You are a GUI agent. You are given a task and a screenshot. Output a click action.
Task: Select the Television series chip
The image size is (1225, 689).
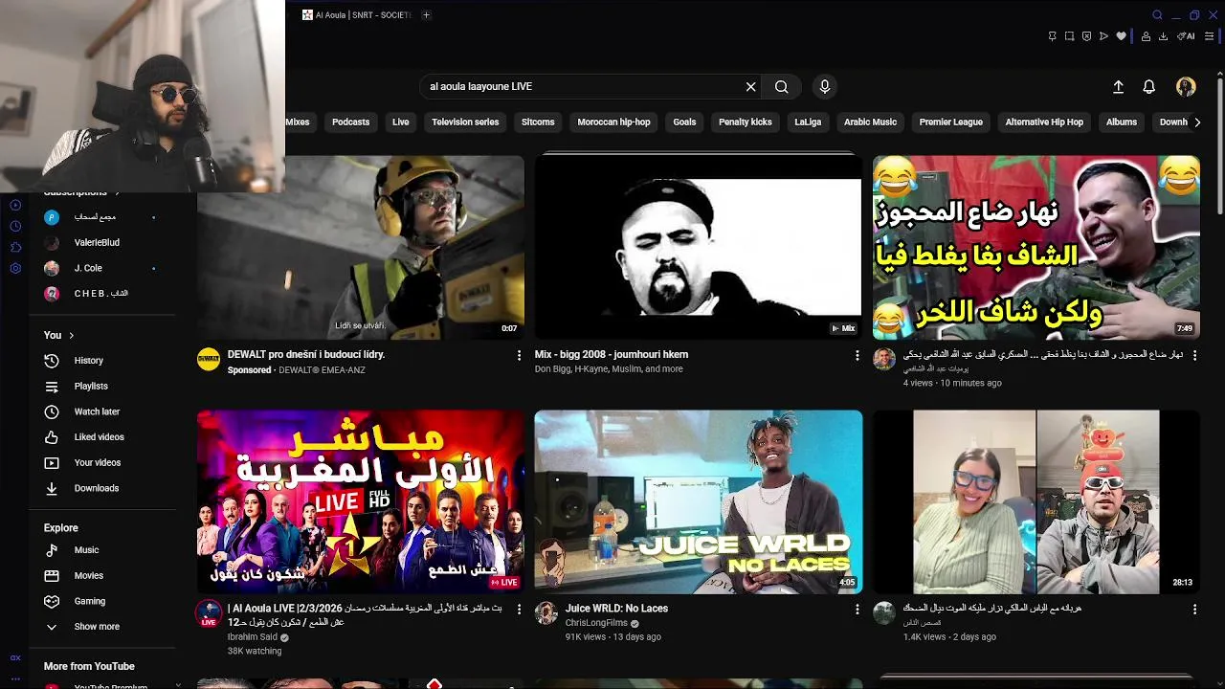point(465,122)
